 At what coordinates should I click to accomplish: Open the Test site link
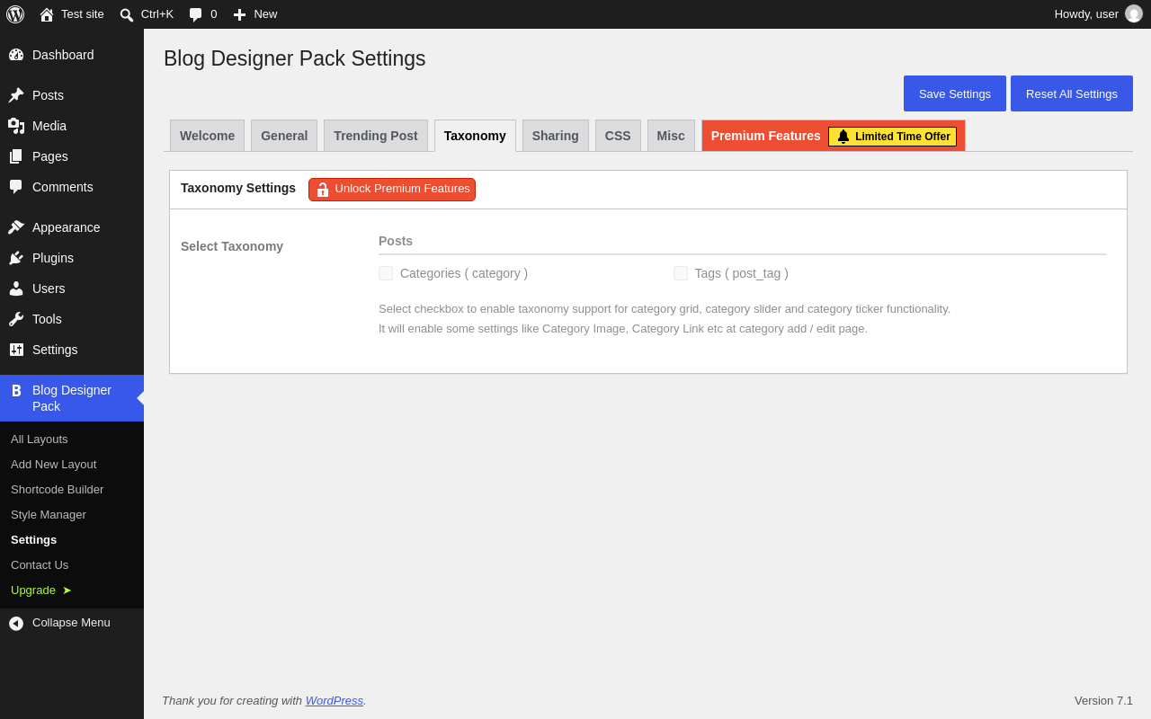tap(72, 14)
